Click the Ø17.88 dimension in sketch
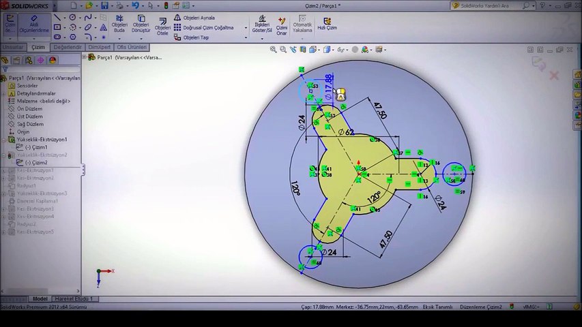Image resolution: width=582 pixels, height=327 pixels. (x=328, y=87)
